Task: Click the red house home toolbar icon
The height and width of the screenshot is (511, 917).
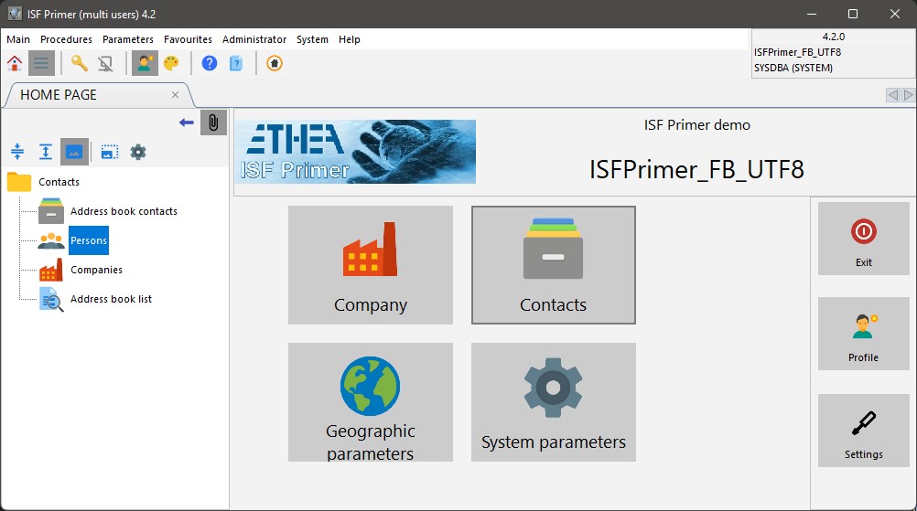Action: [x=15, y=63]
